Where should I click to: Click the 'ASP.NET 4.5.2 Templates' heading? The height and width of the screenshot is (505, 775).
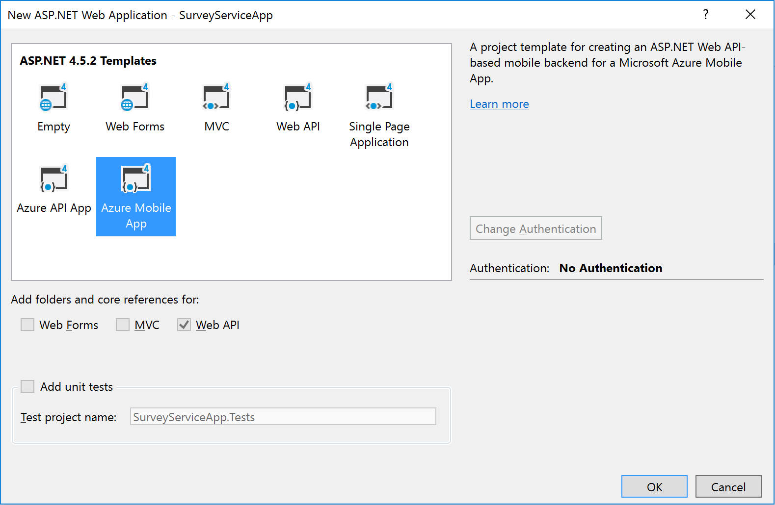point(88,61)
